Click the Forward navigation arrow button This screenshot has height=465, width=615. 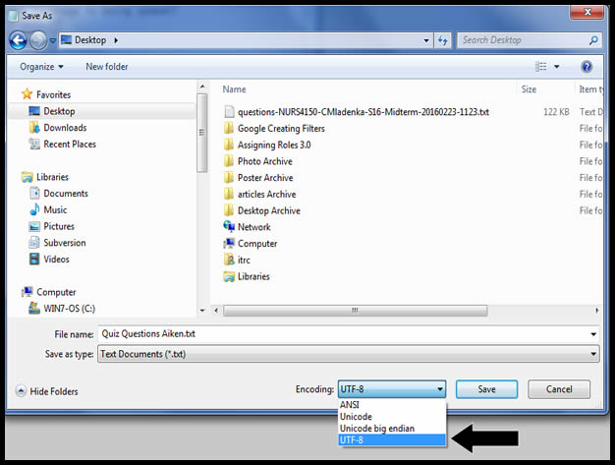[x=38, y=40]
